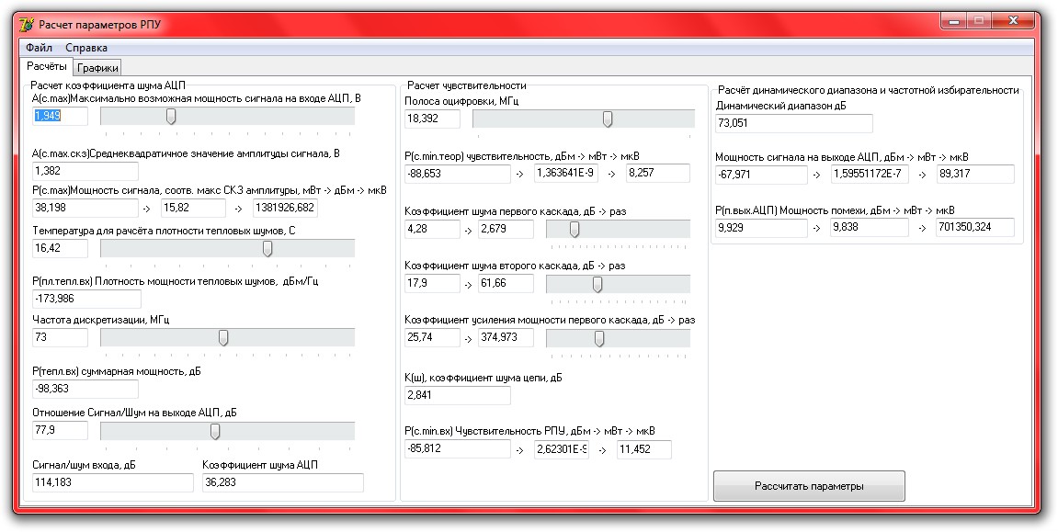The height and width of the screenshot is (532, 1058).
Task: Click the A(c.max) input field with 1,949
Action: (x=60, y=116)
